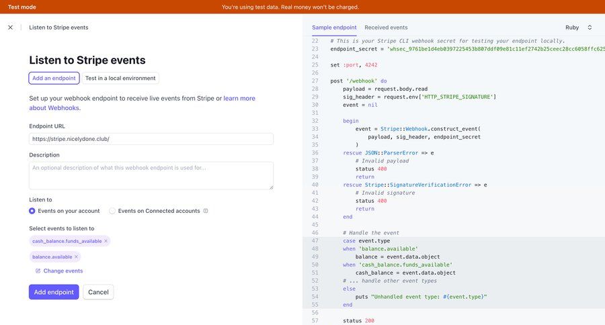Click 'when balance.available' code line
Viewport: 605px width, 325px height.
click(380, 248)
